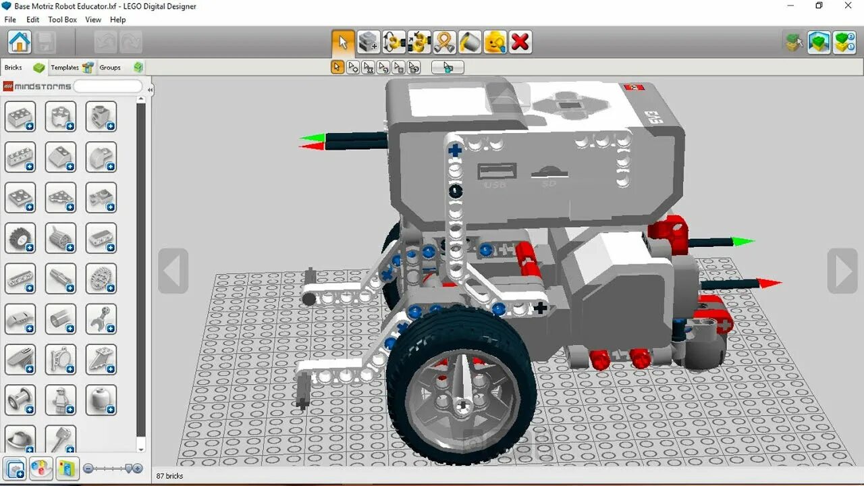Click the robot's front rubber wheel
Viewport: 864px width, 486px height.
(462, 385)
